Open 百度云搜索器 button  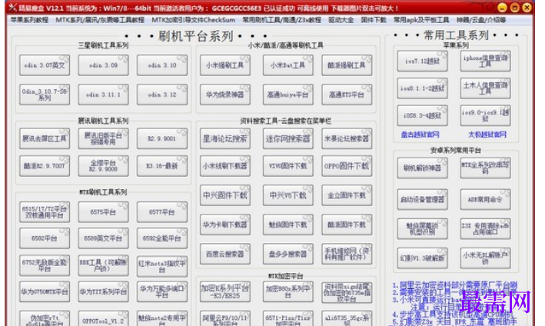(x=225, y=254)
